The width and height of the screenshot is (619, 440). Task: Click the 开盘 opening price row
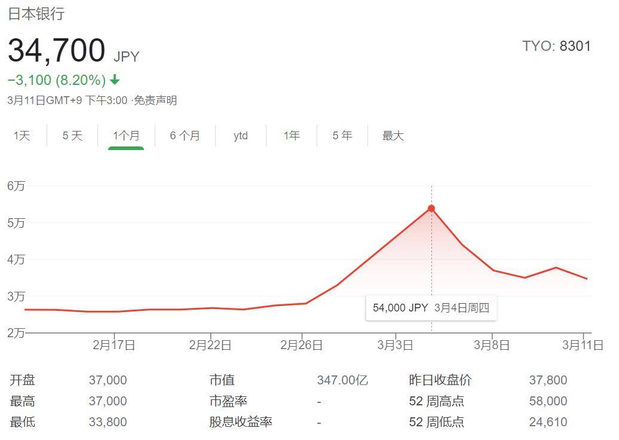[22, 380]
